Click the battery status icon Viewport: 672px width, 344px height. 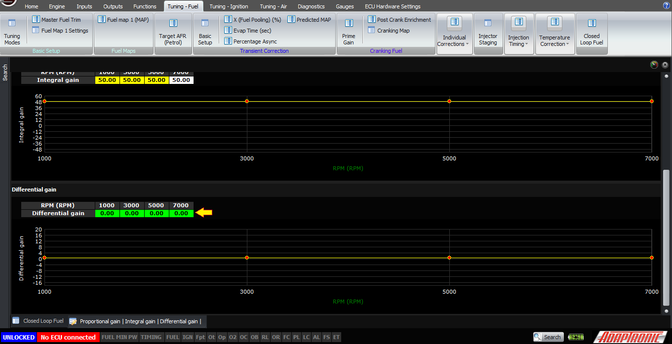click(576, 337)
